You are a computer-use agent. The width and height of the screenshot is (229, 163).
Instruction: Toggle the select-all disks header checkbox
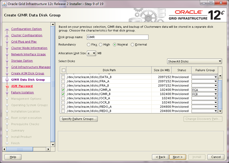[x=63, y=70]
